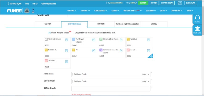Open Live Chat headset icon
The width and height of the screenshot is (204, 96).
tap(197, 18)
